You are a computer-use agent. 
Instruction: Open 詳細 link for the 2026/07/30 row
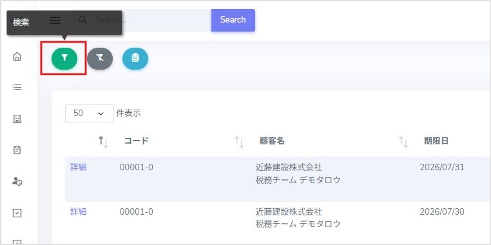(78, 211)
